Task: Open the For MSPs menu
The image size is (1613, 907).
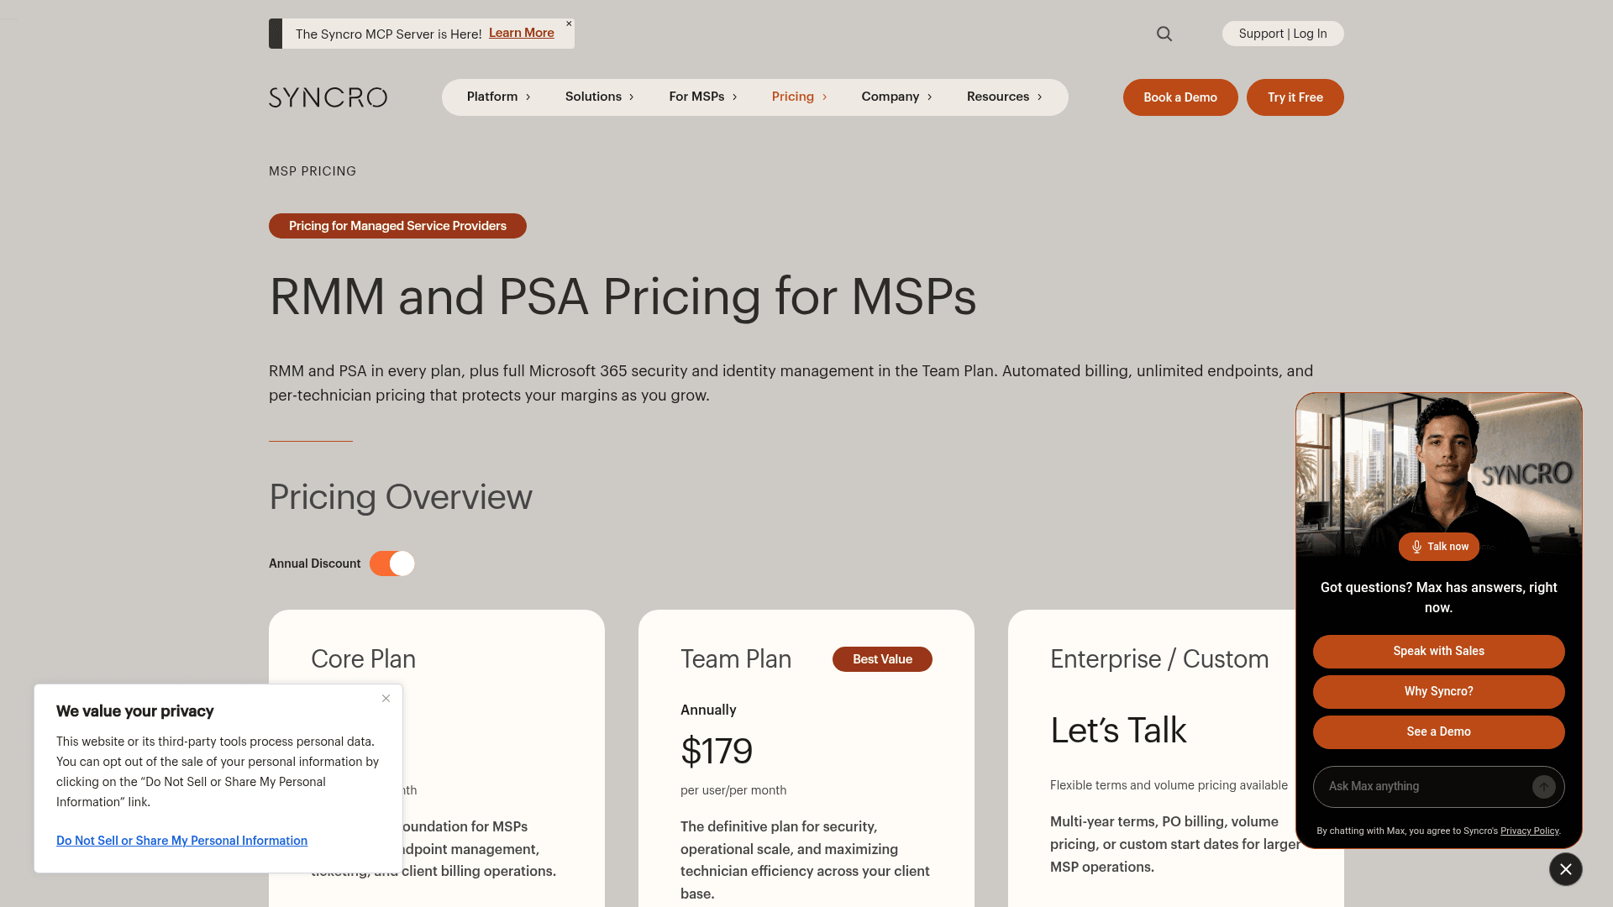Action: pyautogui.click(x=703, y=97)
